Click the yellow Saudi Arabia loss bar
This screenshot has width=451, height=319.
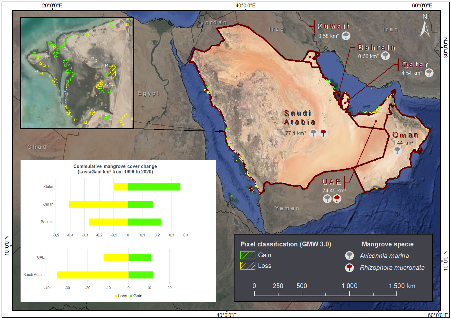click(93, 275)
